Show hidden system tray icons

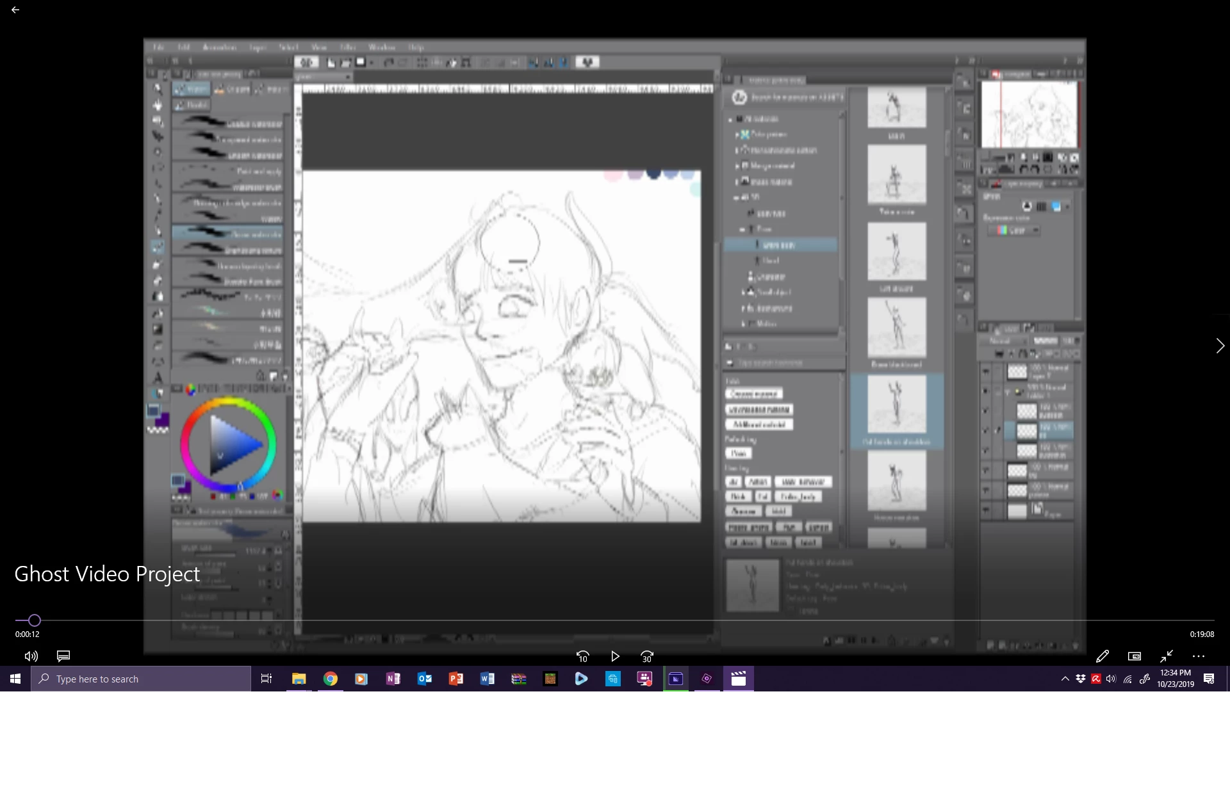pyautogui.click(x=1065, y=679)
